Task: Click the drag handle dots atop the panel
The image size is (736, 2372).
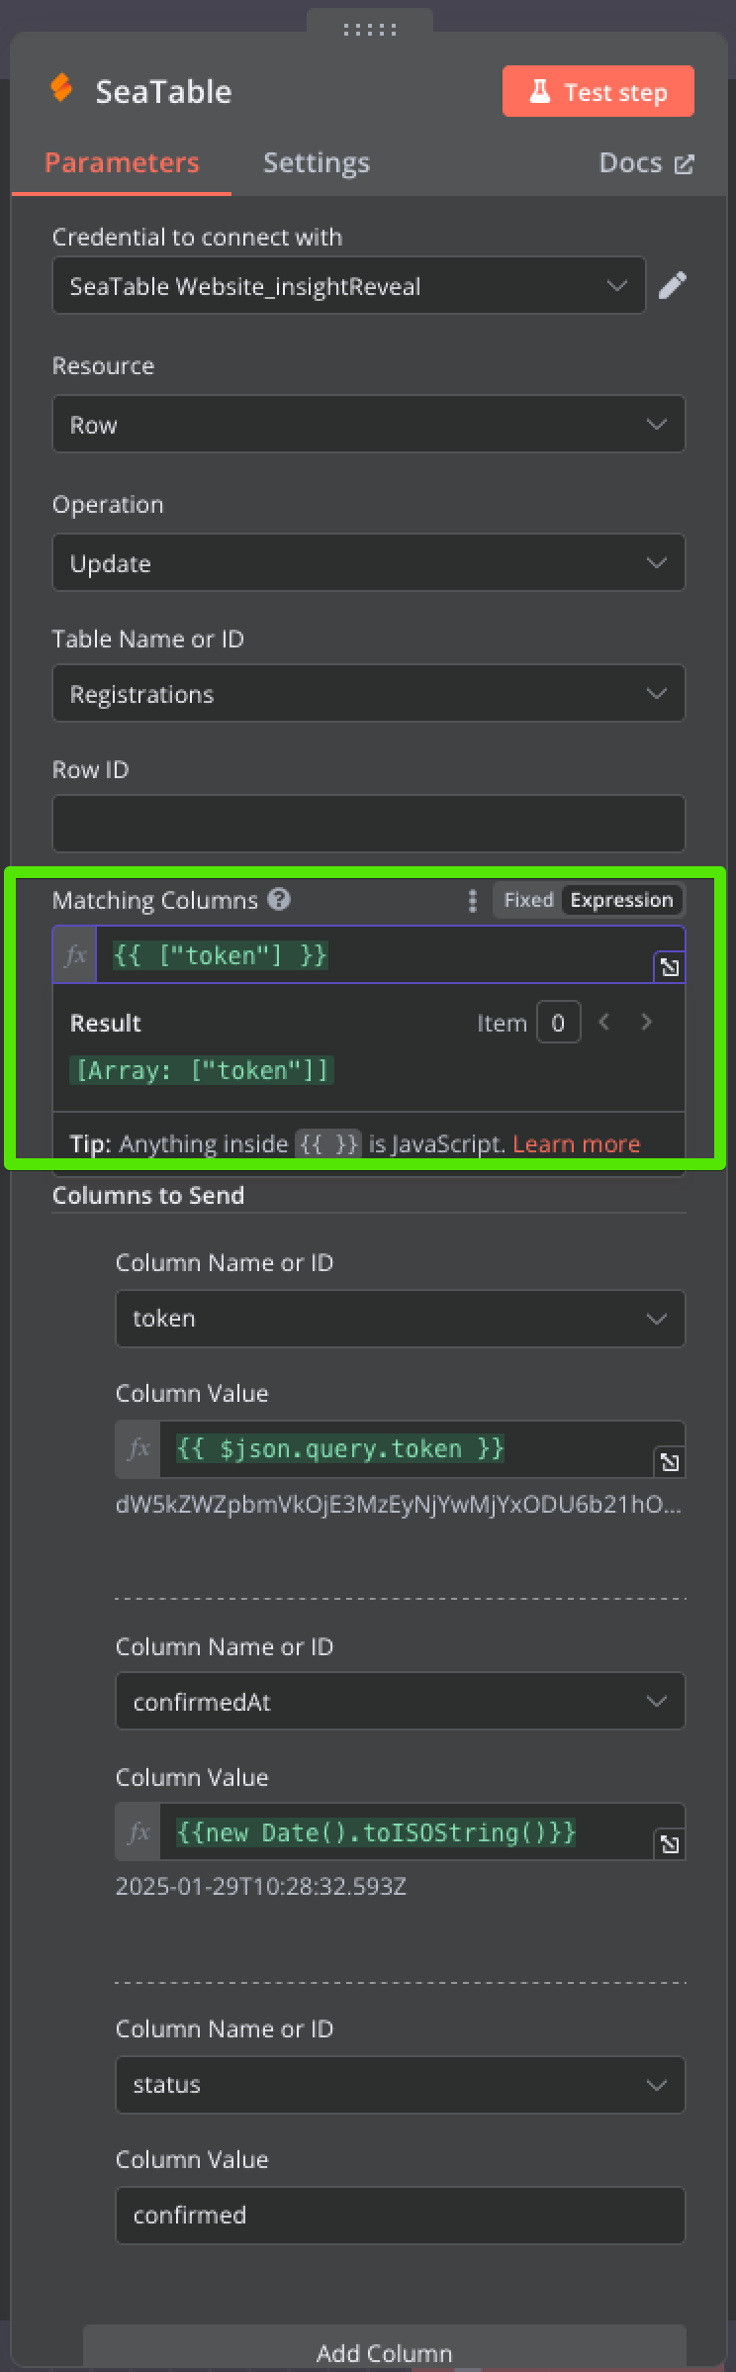Action: (x=369, y=30)
